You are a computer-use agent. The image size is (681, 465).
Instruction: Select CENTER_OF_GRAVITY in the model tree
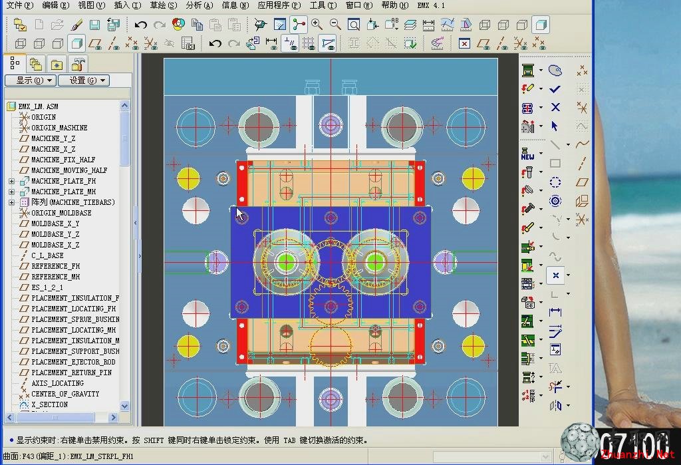pos(65,394)
